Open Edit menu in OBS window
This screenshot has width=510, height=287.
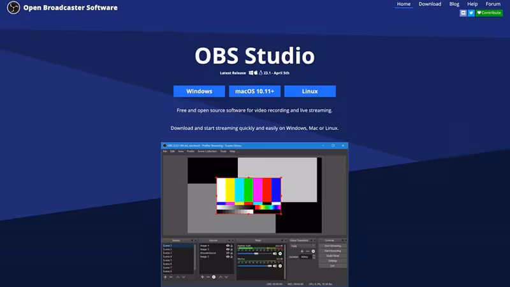coord(172,151)
